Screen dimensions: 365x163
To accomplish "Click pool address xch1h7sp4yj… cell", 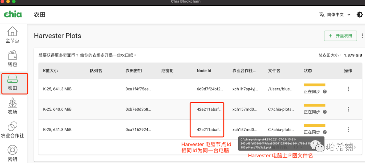I will pyautogui.click(x=246, y=89).
